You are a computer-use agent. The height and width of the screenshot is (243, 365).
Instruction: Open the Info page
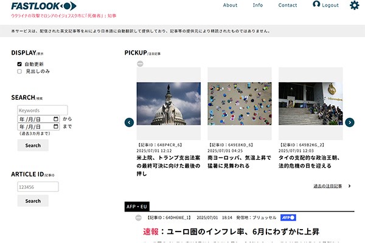tap(258, 5)
